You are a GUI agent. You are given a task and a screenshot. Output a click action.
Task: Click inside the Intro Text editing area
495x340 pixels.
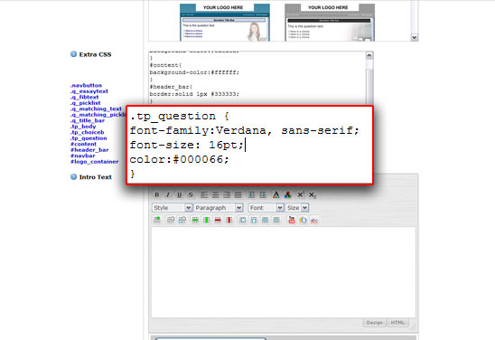[283, 272]
